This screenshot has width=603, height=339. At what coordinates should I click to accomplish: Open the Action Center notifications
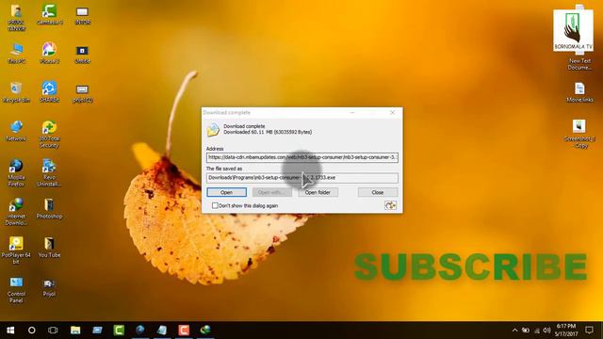click(x=589, y=331)
